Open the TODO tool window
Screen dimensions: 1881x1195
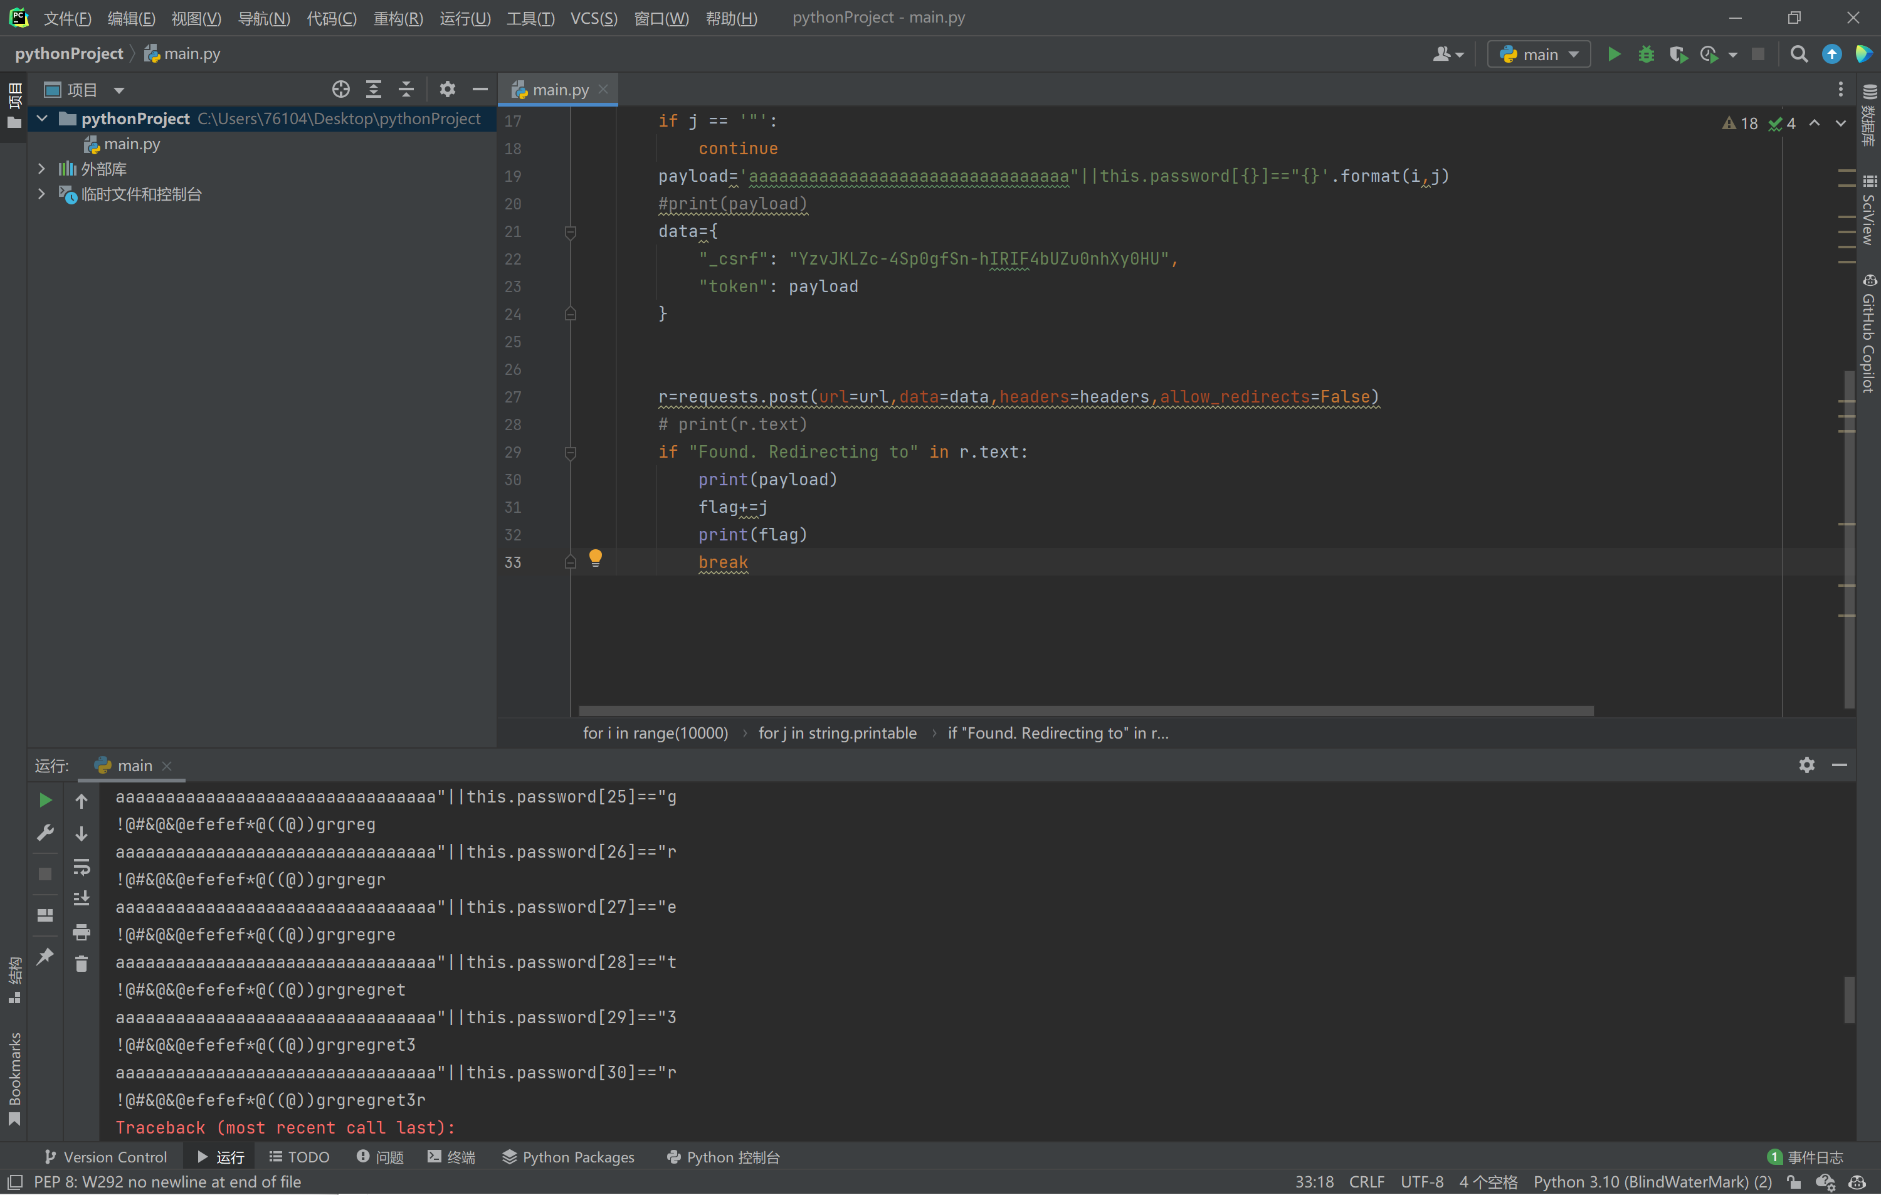pos(299,1157)
